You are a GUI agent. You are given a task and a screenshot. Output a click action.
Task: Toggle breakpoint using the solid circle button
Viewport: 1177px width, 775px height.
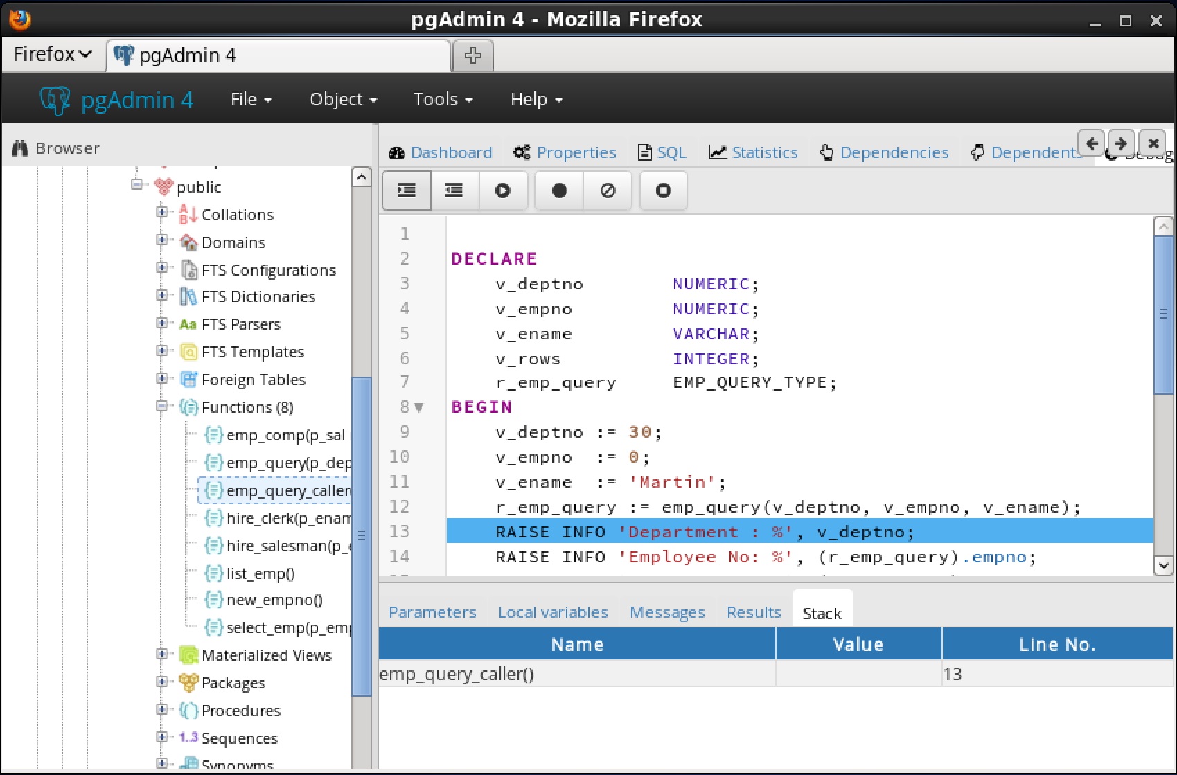coord(559,190)
